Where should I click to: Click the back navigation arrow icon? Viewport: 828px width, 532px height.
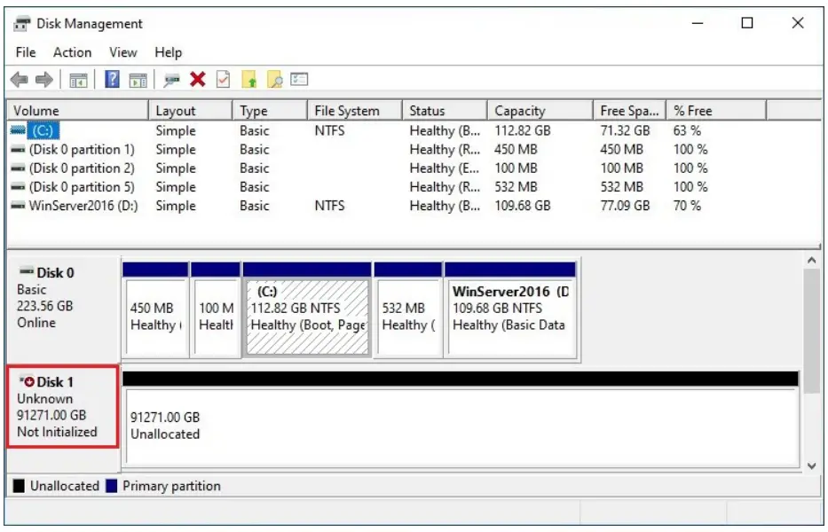click(20, 80)
